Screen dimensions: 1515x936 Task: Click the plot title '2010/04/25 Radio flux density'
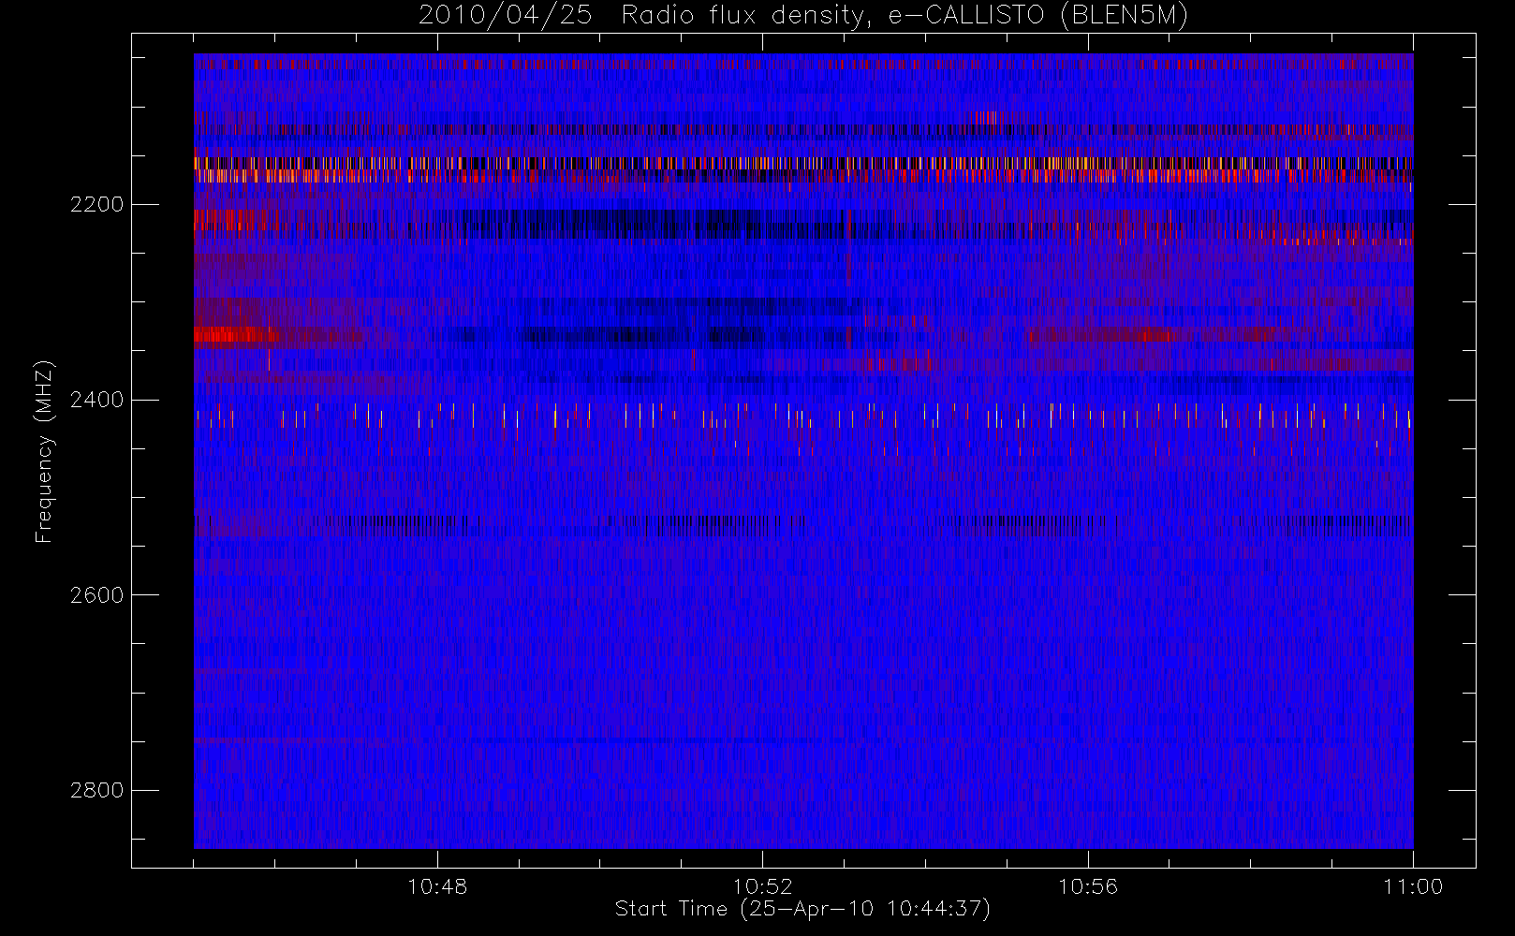coord(802,16)
